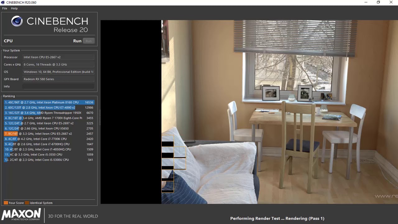This screenshot has width=398, height=224.
Task: Click the Performing Render Test status text
Action: coord(277,218)
